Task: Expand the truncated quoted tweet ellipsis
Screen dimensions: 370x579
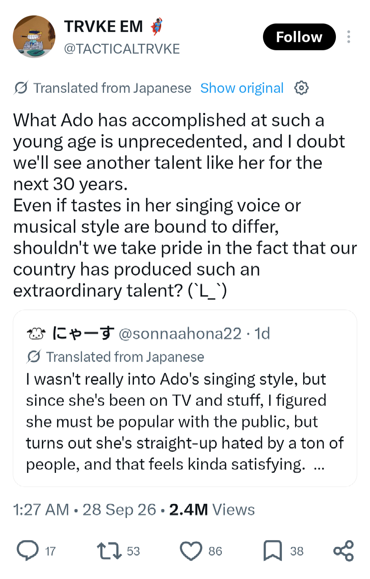Action: pos(319,465)
